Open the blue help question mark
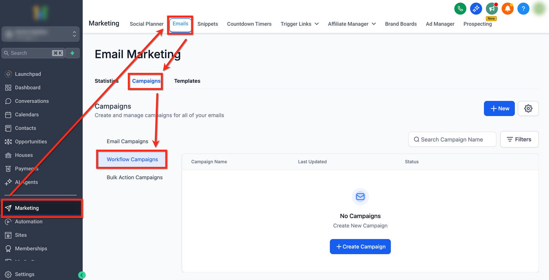Viewport: 549px width, 280px height. click(x=523, y=8)
